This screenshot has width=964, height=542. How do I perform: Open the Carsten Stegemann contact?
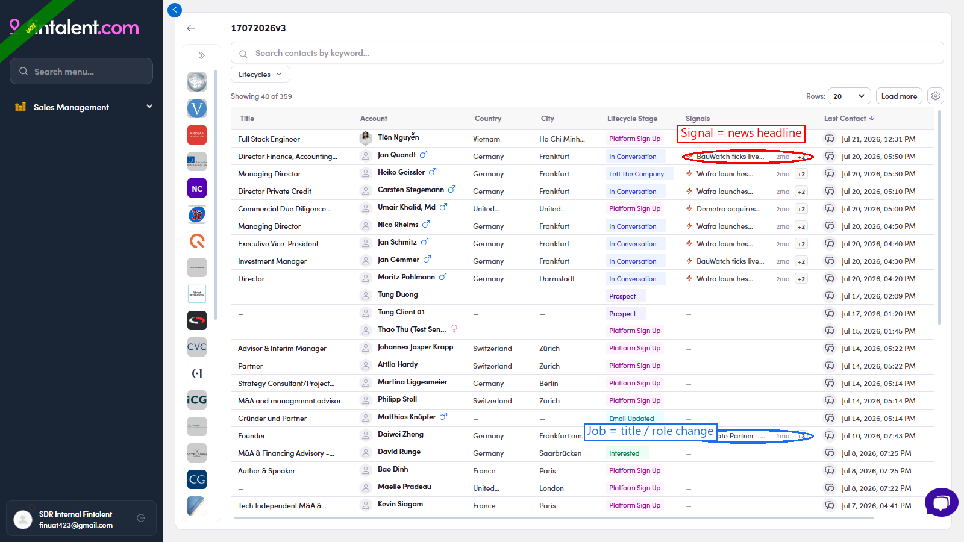(x=411, y=190)
